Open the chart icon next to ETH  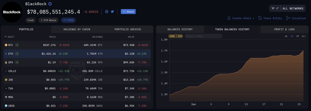point(17,54)
